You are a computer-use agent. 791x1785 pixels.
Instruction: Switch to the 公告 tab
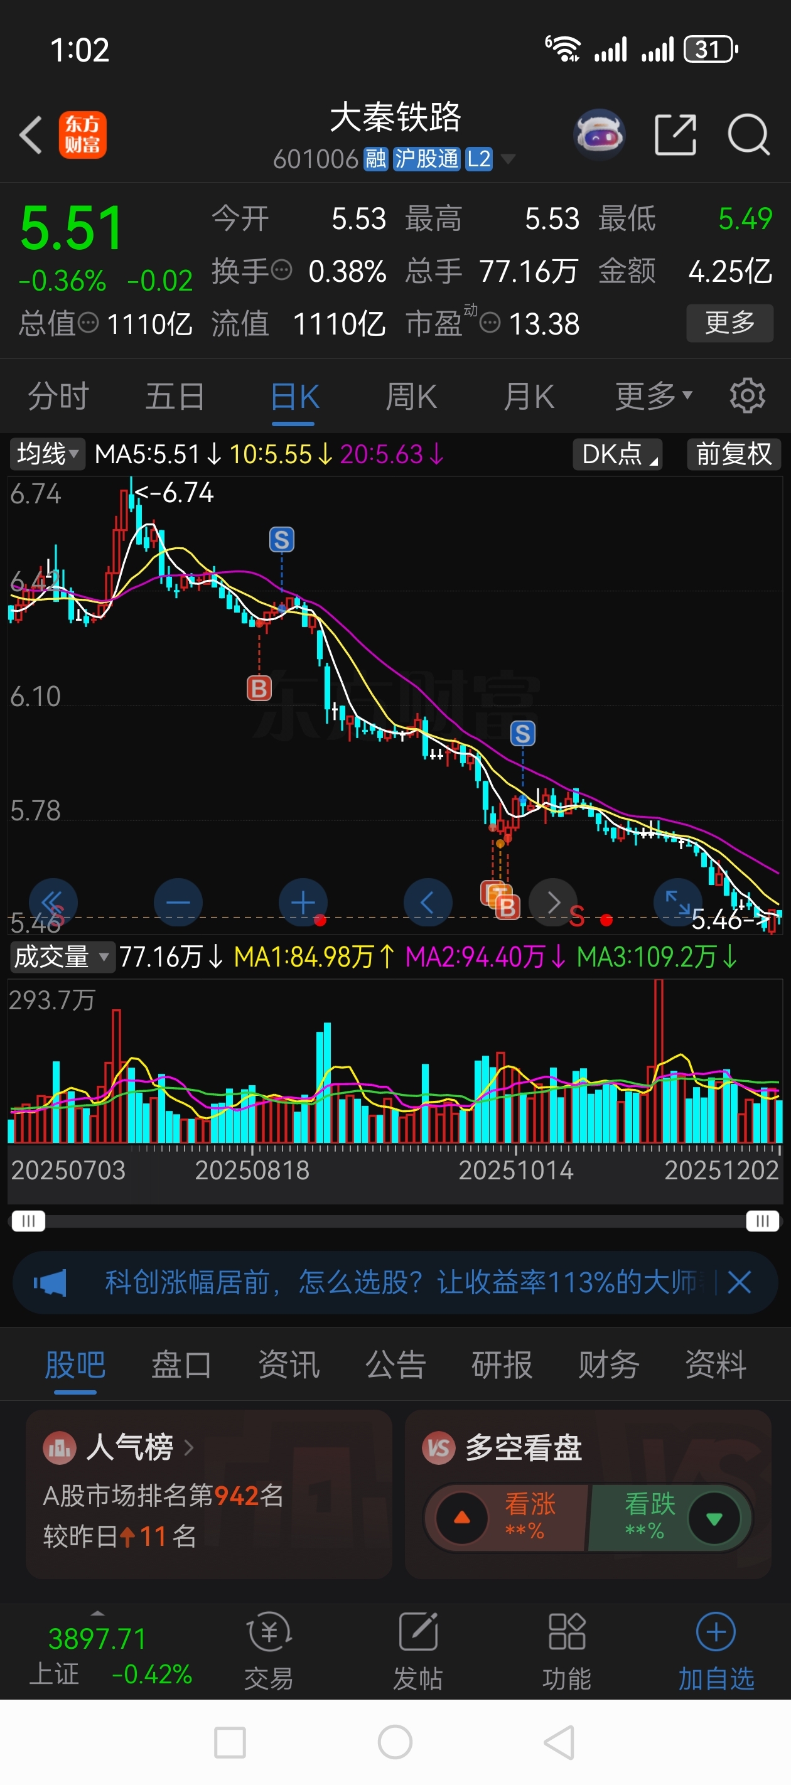[x=395, y=1365]
